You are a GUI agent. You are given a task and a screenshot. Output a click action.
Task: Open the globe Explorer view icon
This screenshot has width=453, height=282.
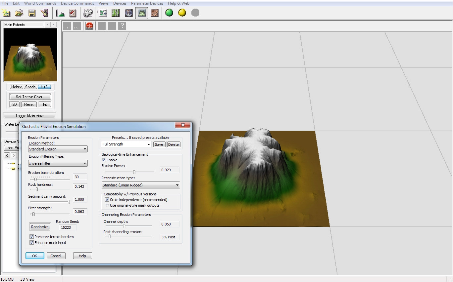pyautogui.click(x=128, y=13)
